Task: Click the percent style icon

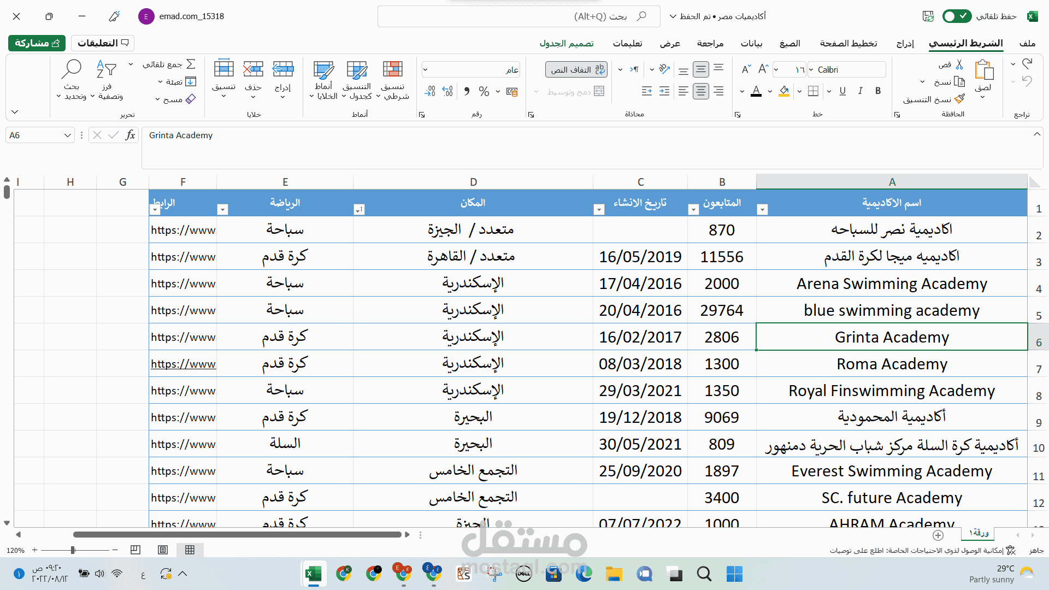Action: click(x=484, y=92)
